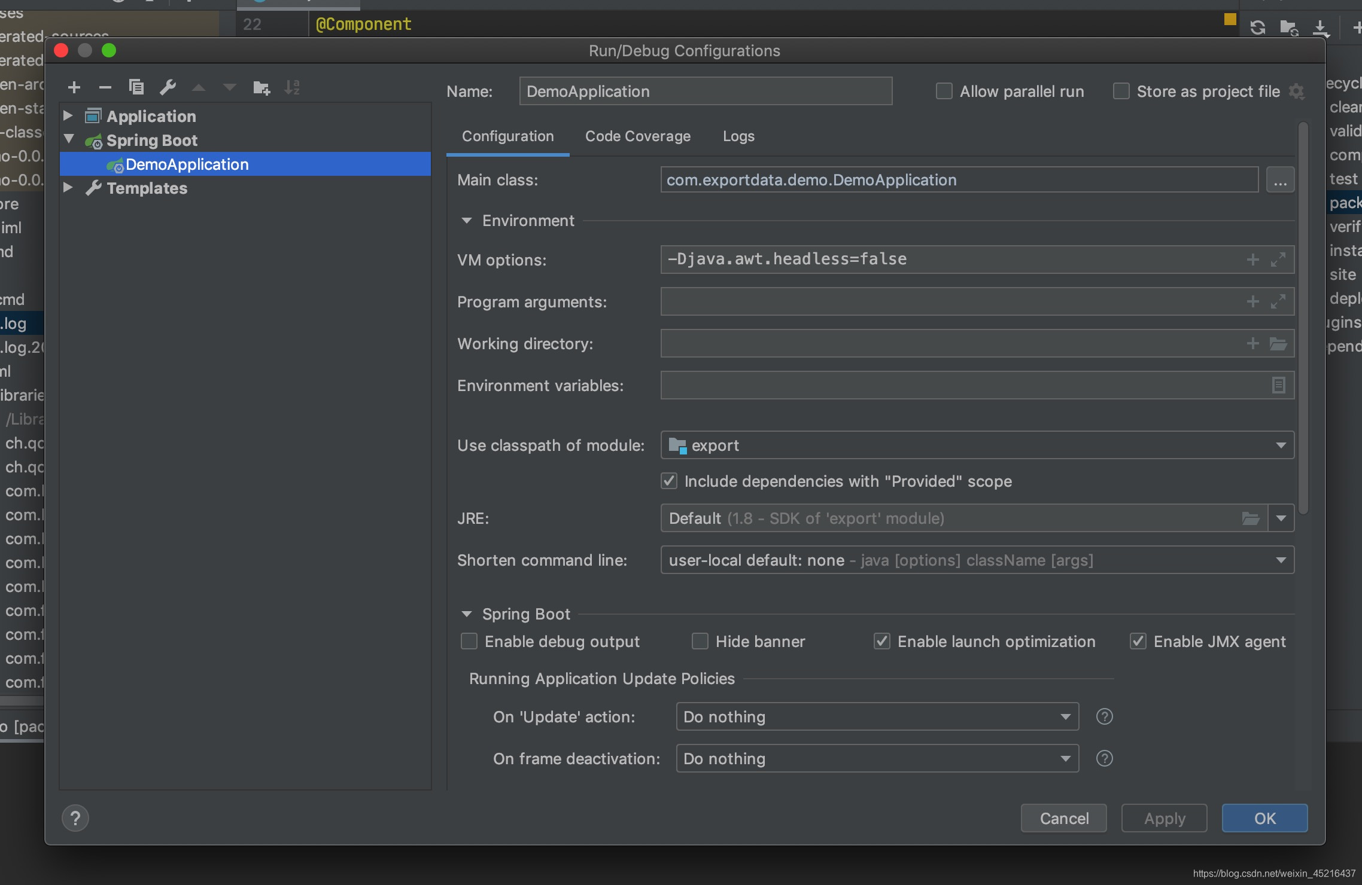Open On 'Update' action dropdown
1362x885 pixels.
[1065, 717]
